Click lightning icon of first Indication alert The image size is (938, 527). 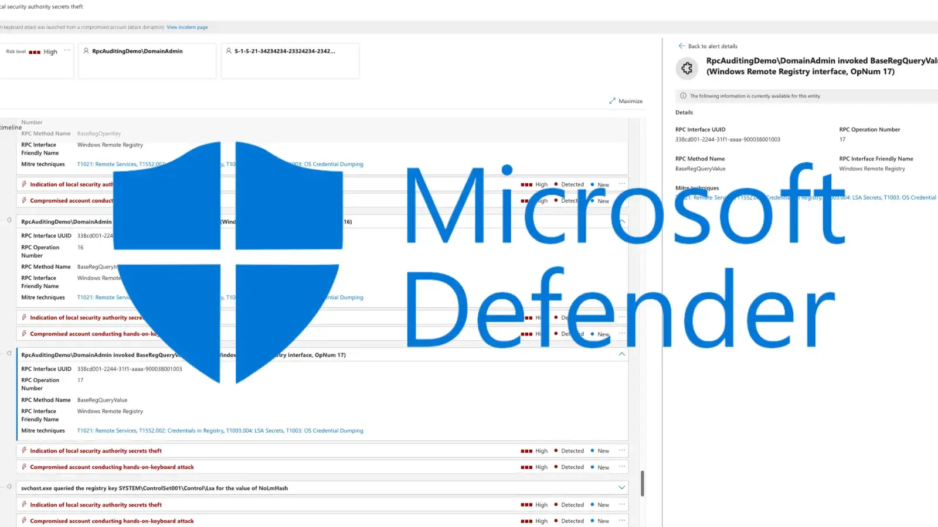click(x=24, y=184)
